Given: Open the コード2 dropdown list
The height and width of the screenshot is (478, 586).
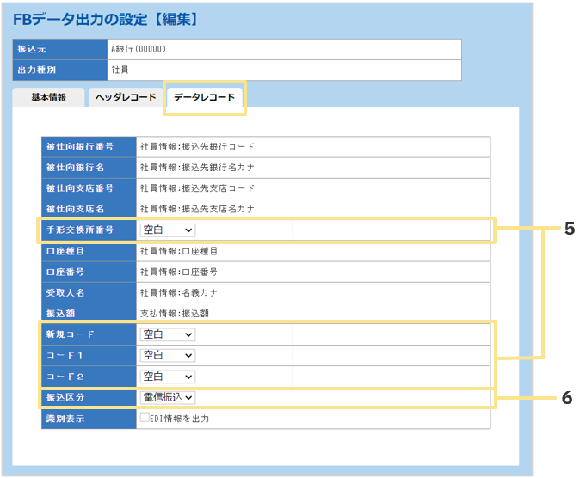Looking at the screenshot, I should click(168, 377).
